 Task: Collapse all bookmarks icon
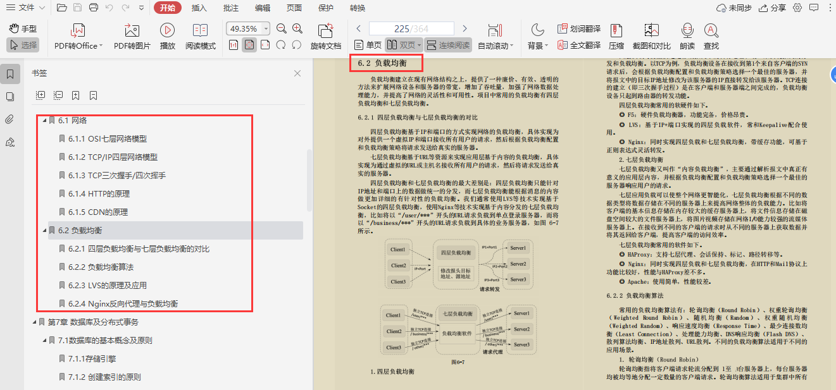tap(58, 95)
